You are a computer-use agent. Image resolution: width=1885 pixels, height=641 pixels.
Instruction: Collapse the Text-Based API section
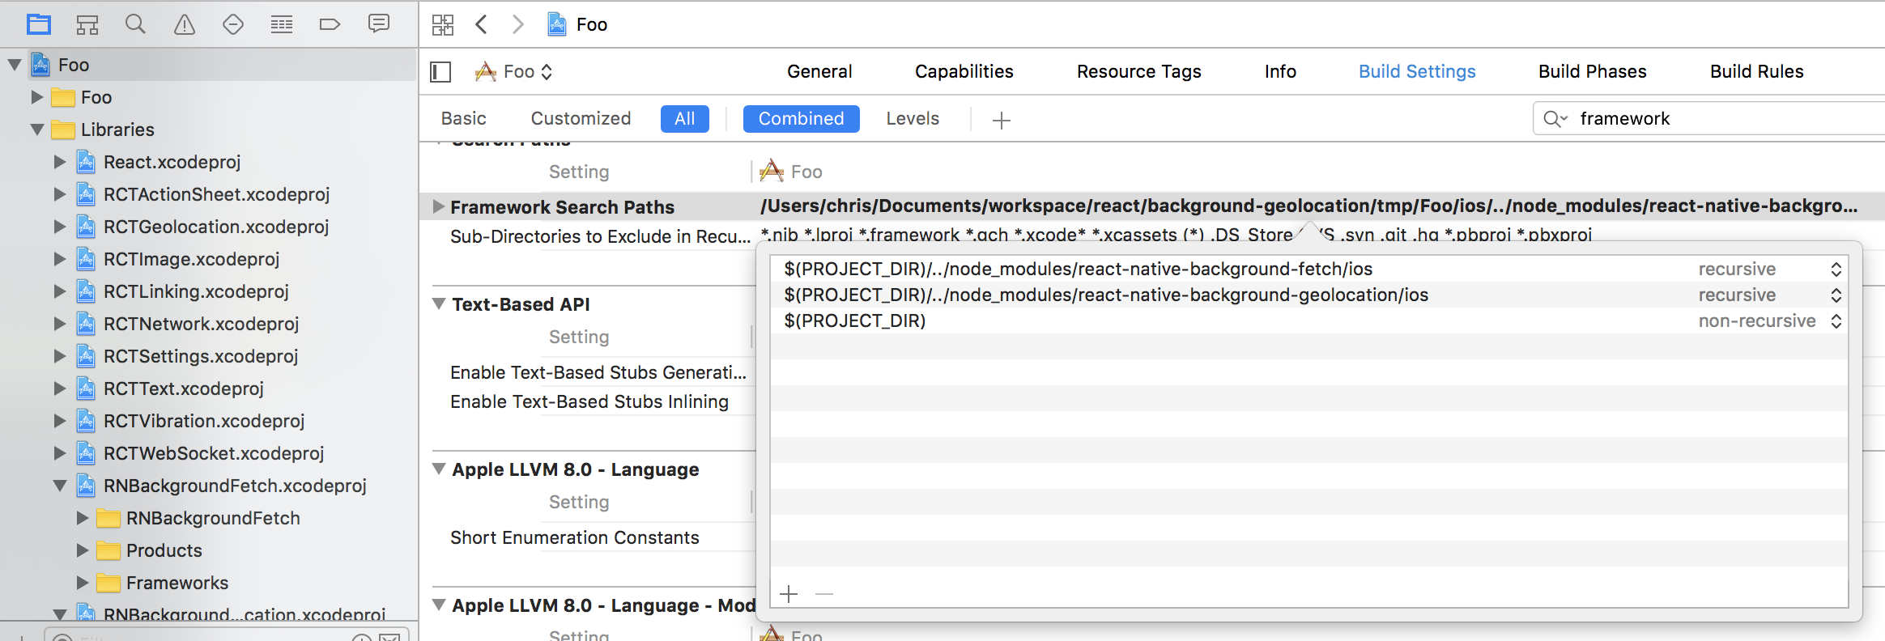click(x=439, y=304)
